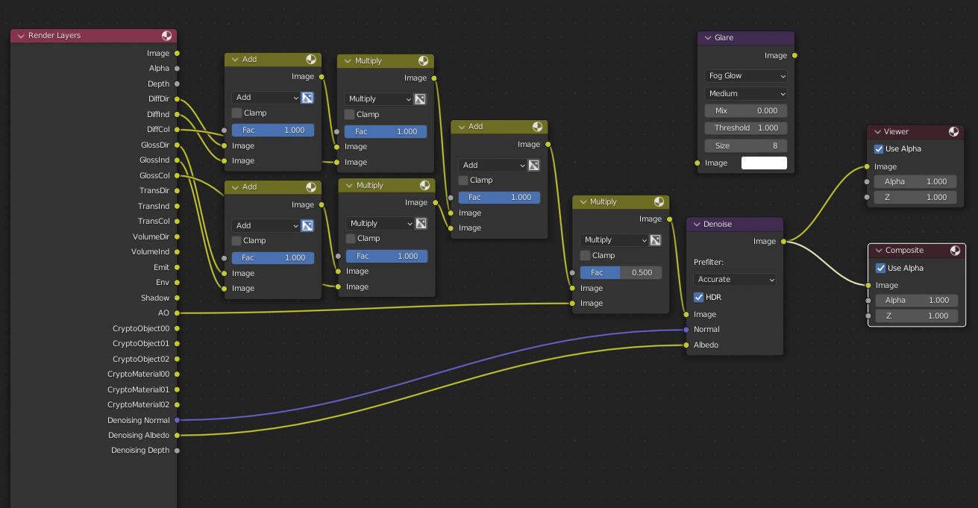Enable Clamp on the Multiply node with Fac 0.500
This screenshot has height=508, width=978.
pos(585,255)
